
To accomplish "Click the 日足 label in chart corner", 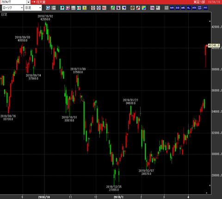I will pyautogui.click(x=4, y=14).
